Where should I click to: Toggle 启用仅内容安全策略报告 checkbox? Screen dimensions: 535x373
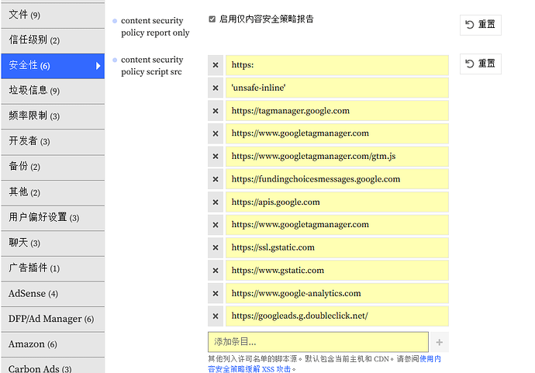[x=212, y=19]
